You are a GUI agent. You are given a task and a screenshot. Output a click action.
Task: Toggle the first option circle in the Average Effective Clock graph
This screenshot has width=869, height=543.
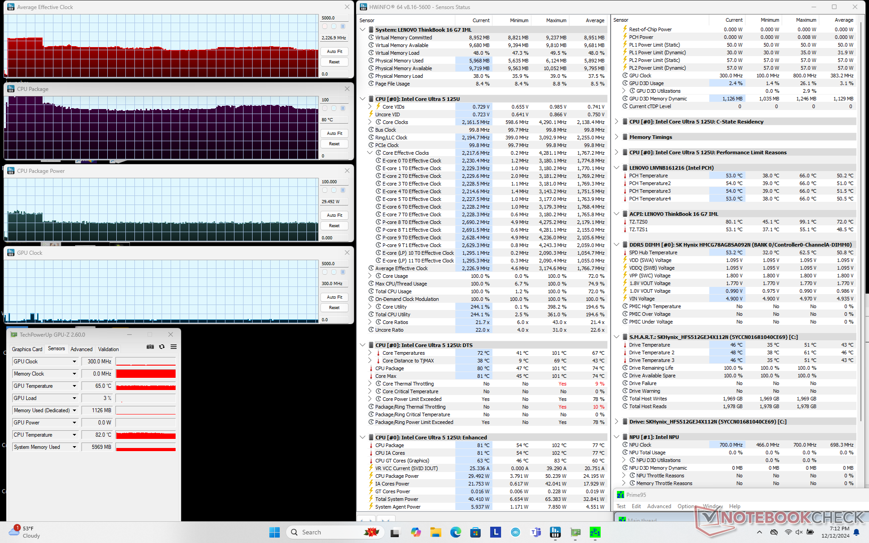pyautogui.click(x=325, y=26)
